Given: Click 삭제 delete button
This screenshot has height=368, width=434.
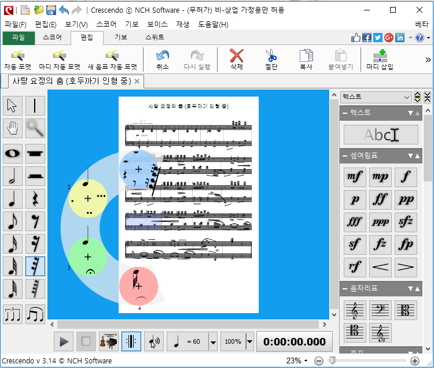Looking at the screenshot, I should coord(237,60).
